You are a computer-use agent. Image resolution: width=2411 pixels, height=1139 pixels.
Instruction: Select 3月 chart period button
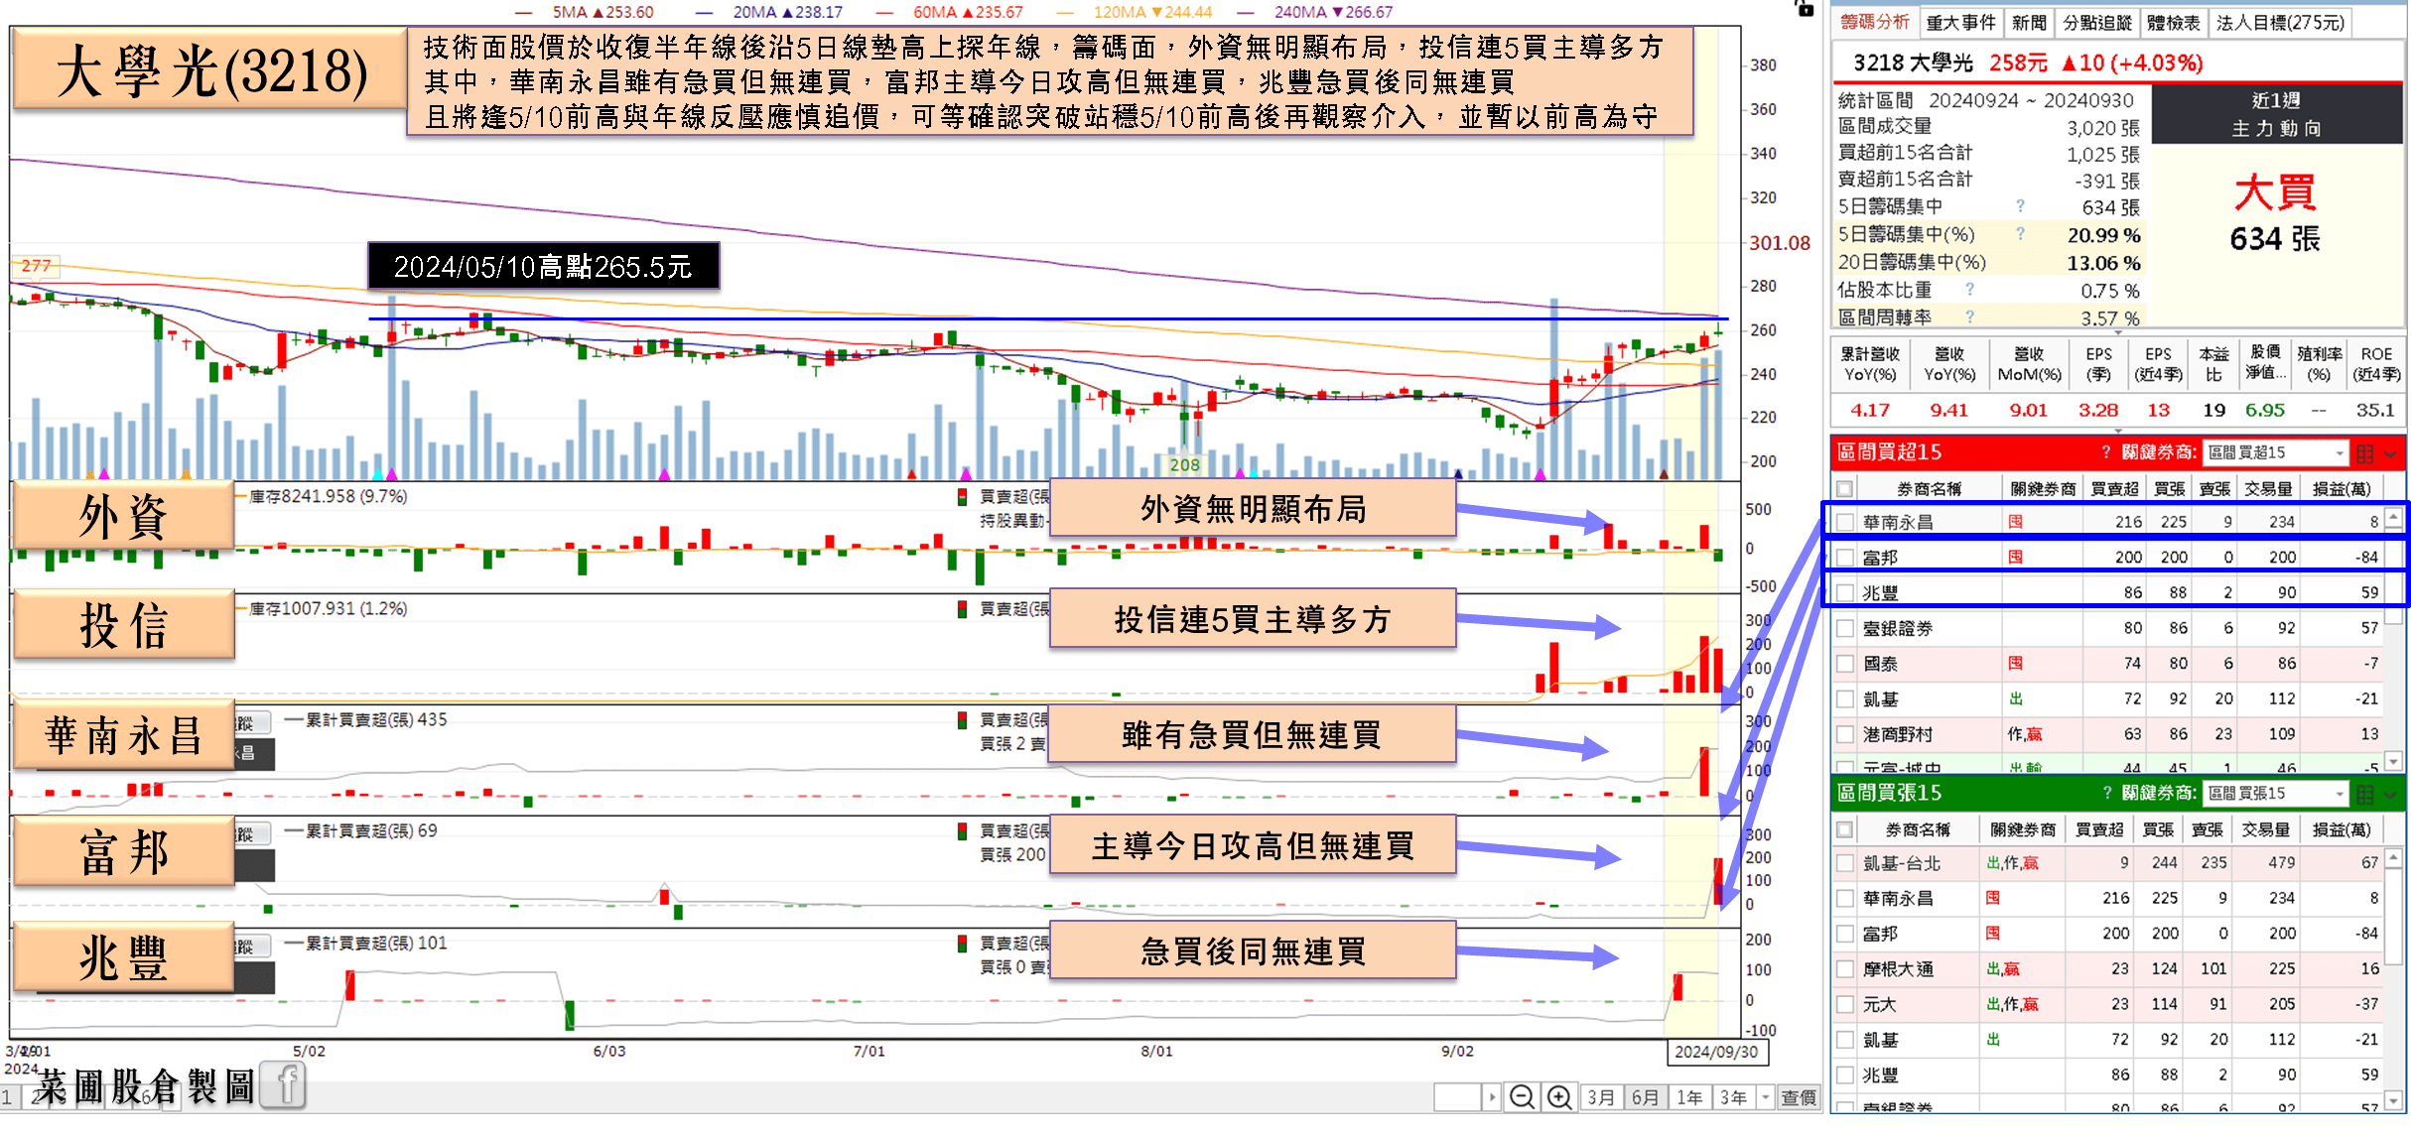coord(1601,1097)
